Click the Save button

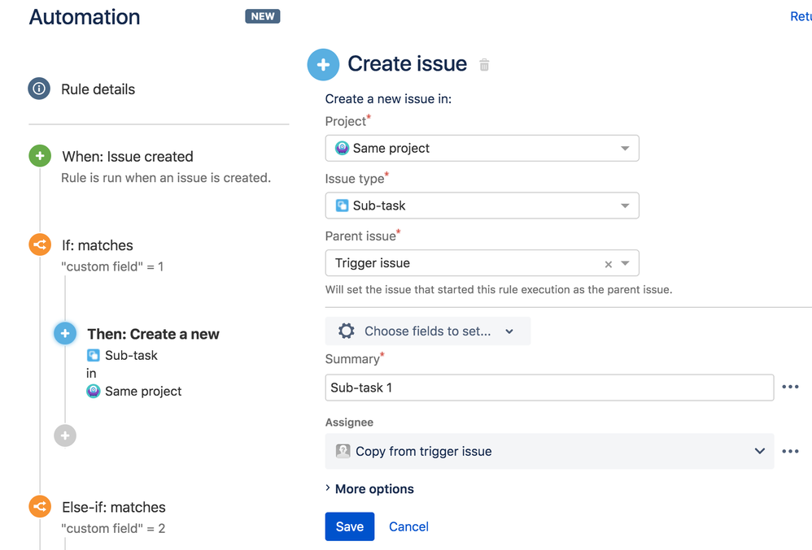(x=349, y=526)
